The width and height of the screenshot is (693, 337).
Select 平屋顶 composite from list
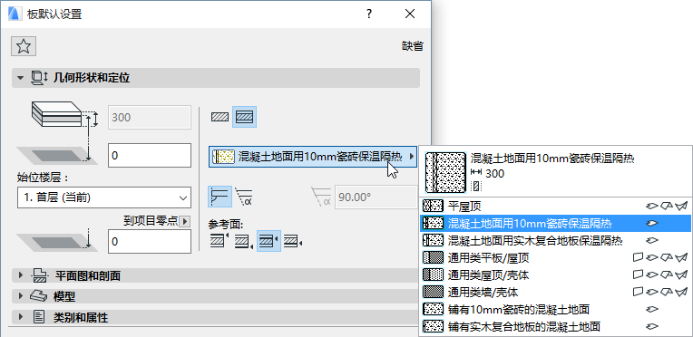(555, 206)
